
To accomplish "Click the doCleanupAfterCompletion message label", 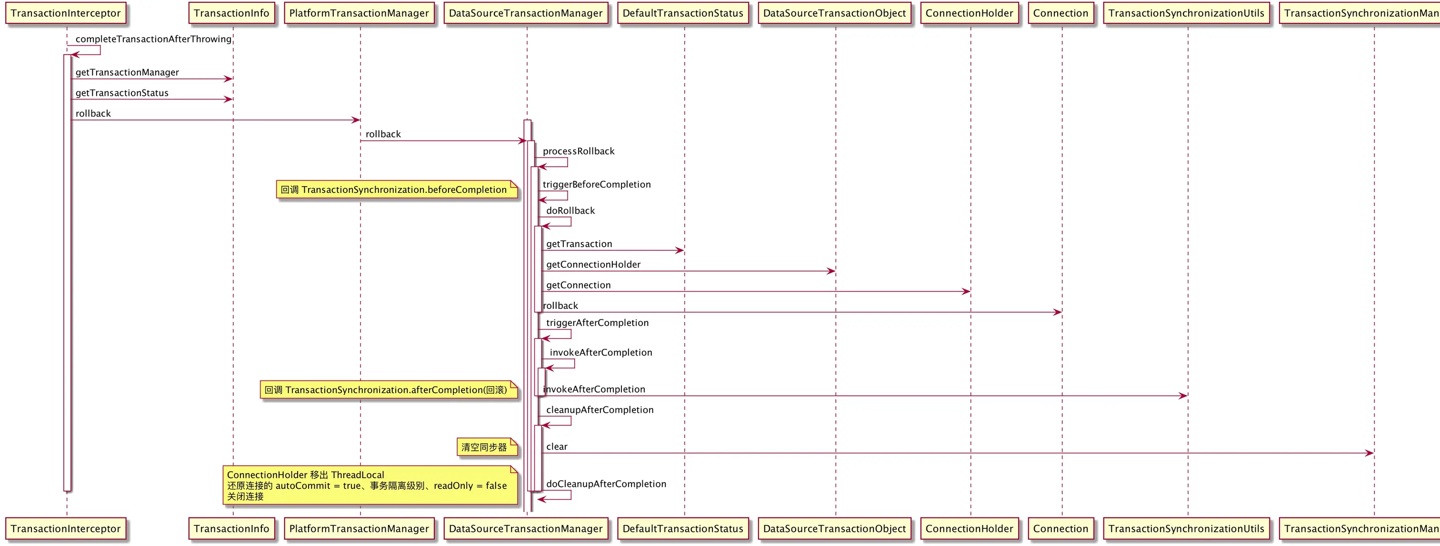I will [x=606, y=484].
